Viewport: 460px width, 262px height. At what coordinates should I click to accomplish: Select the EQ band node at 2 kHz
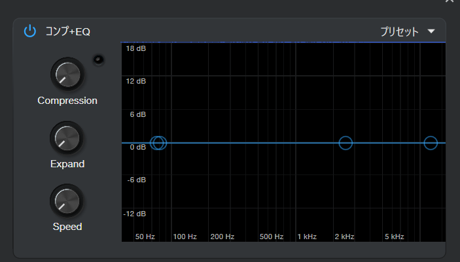(345, 143)
